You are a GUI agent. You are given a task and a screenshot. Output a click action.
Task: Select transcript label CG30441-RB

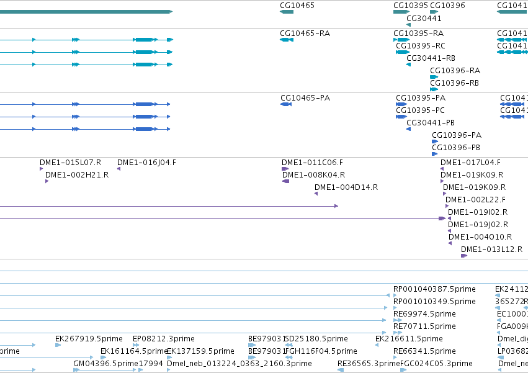(x=431, y=58)
